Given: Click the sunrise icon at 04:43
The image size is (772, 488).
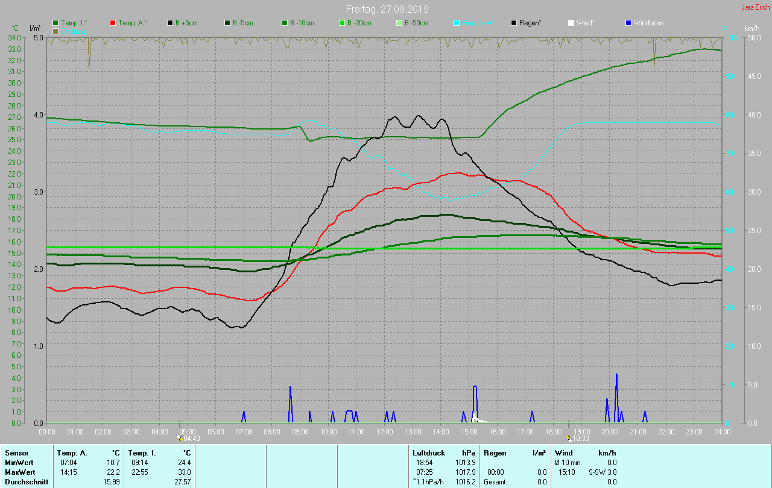Looking at the screenshot, I should click(x=179, y=438).
